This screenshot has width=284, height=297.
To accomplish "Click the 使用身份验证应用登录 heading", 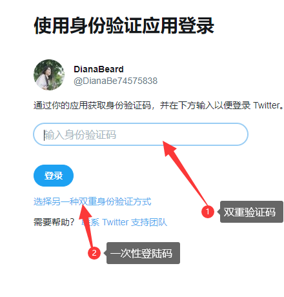I will point(124,26).
